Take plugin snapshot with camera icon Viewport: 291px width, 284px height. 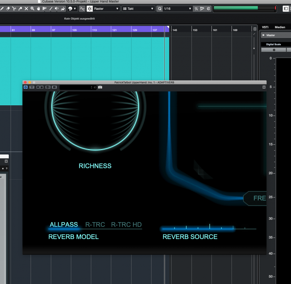(100, 87)
